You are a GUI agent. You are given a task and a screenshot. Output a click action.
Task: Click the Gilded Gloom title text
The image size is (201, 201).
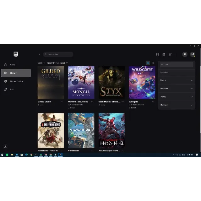tap(44, 102)
